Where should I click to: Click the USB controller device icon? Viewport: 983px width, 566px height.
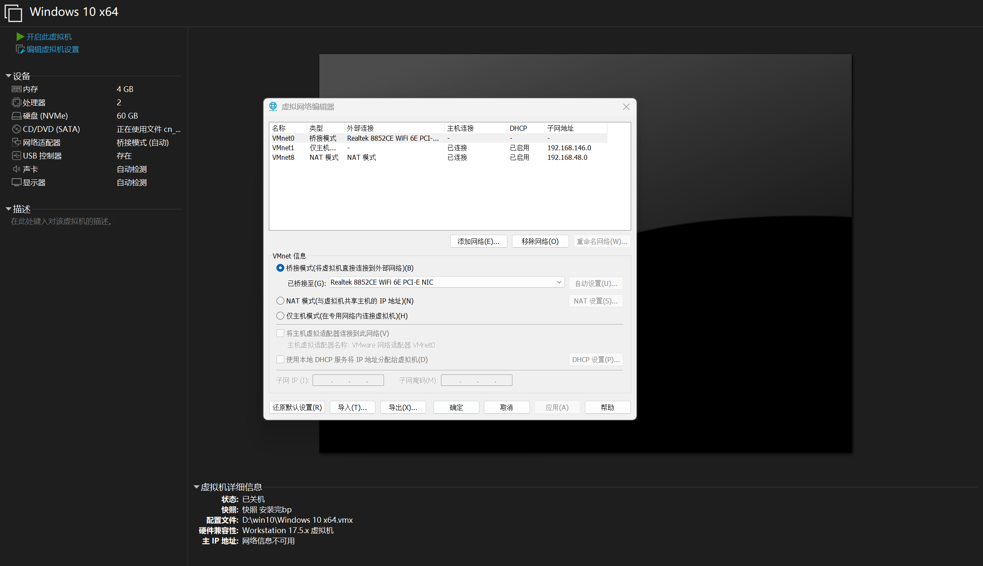coord(16,156)
